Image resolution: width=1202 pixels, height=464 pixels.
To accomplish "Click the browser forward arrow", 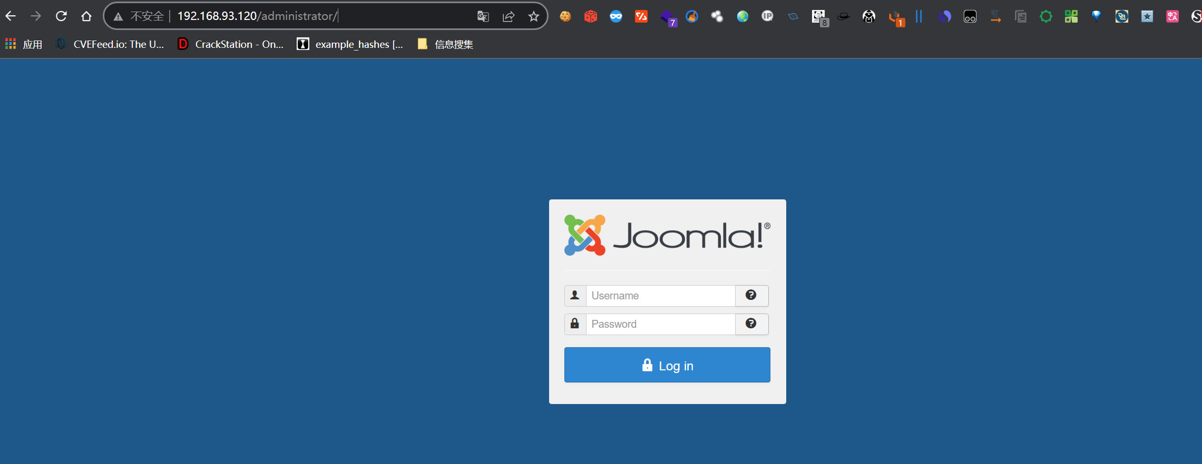I will [36, 16].
